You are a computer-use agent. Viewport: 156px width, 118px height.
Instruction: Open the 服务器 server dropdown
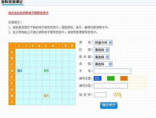(x=101, y=57)
